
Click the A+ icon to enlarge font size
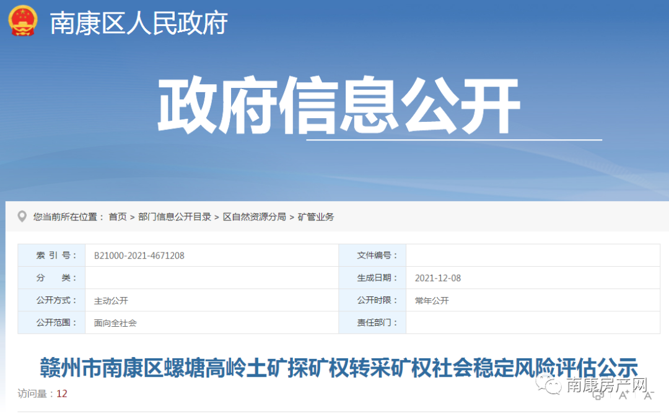(x=624, y=395)
